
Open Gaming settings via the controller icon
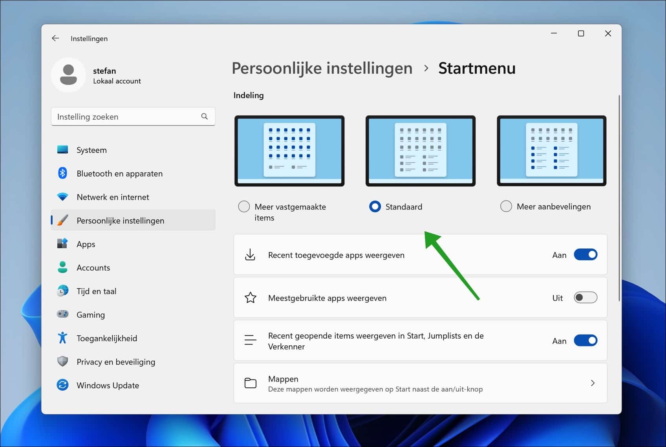pos(63,314)
